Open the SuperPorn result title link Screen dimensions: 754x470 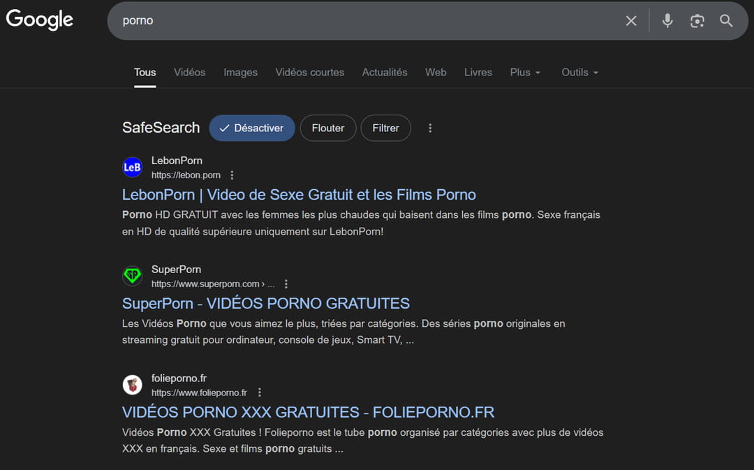[x=265, y=304]
